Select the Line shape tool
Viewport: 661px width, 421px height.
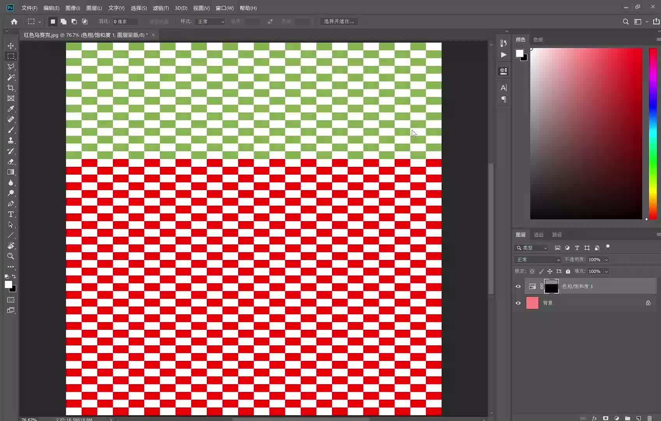pyautogui.click(x=11, y=235)
